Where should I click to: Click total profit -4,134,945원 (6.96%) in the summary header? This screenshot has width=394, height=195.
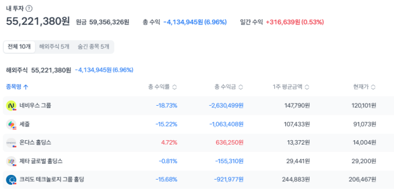195,22
